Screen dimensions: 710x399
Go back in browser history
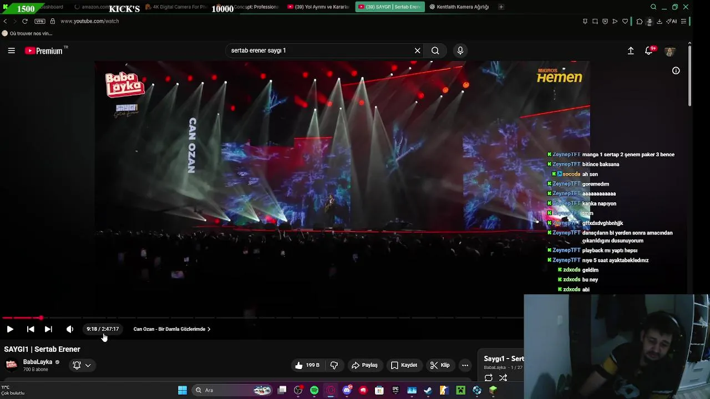point(5,21)
